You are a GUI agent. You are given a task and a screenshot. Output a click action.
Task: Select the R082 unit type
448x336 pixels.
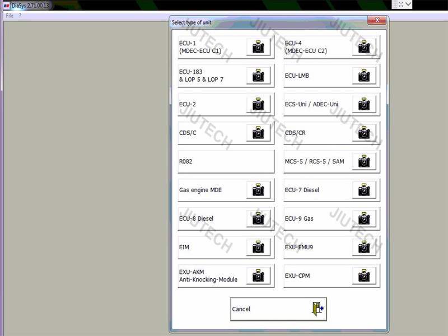click(226, 161)
